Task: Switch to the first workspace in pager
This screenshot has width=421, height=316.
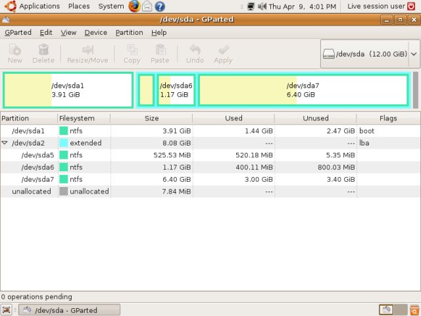Action: coord(386,310)
